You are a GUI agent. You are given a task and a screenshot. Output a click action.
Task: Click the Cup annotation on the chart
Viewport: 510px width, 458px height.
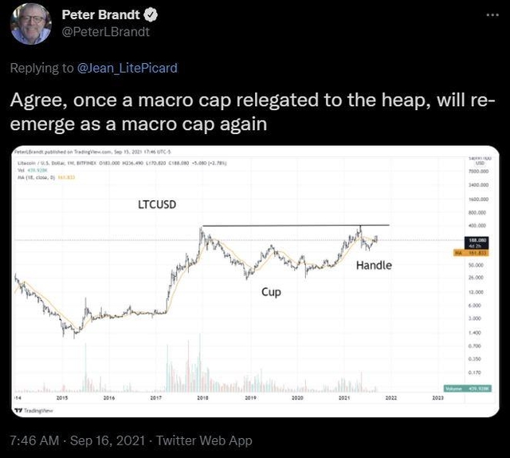click(271, 292)
